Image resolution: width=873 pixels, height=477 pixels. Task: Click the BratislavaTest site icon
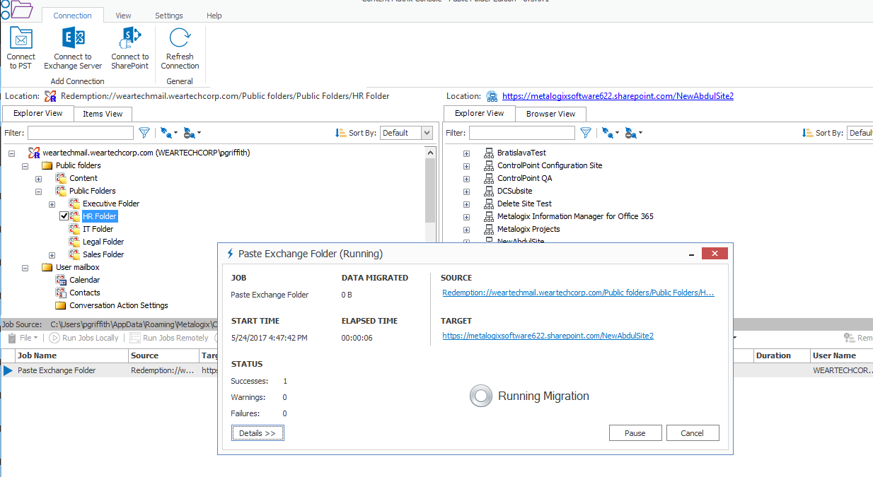tap(488, 153)
